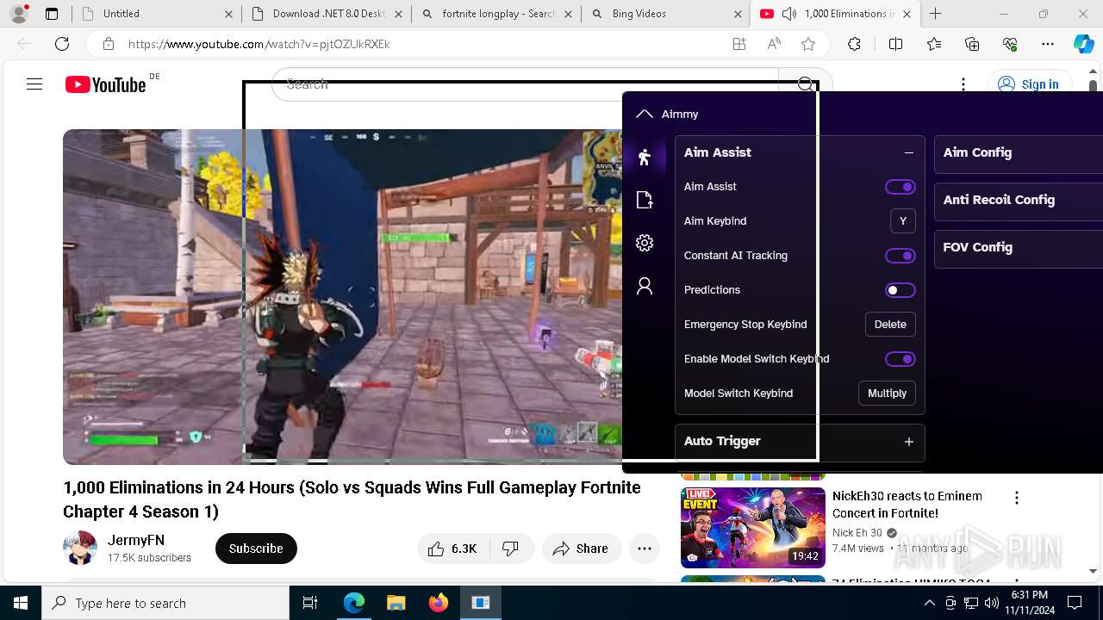Like the video with thumbs up
The image size is (1103, 620).
click(x=453, y=549)
